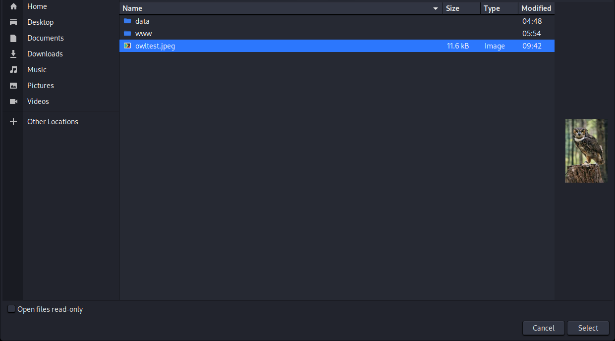
Task: Click the image icon beside owltest.jpeg
Action: pyautogui.click(x=127, y=46)
